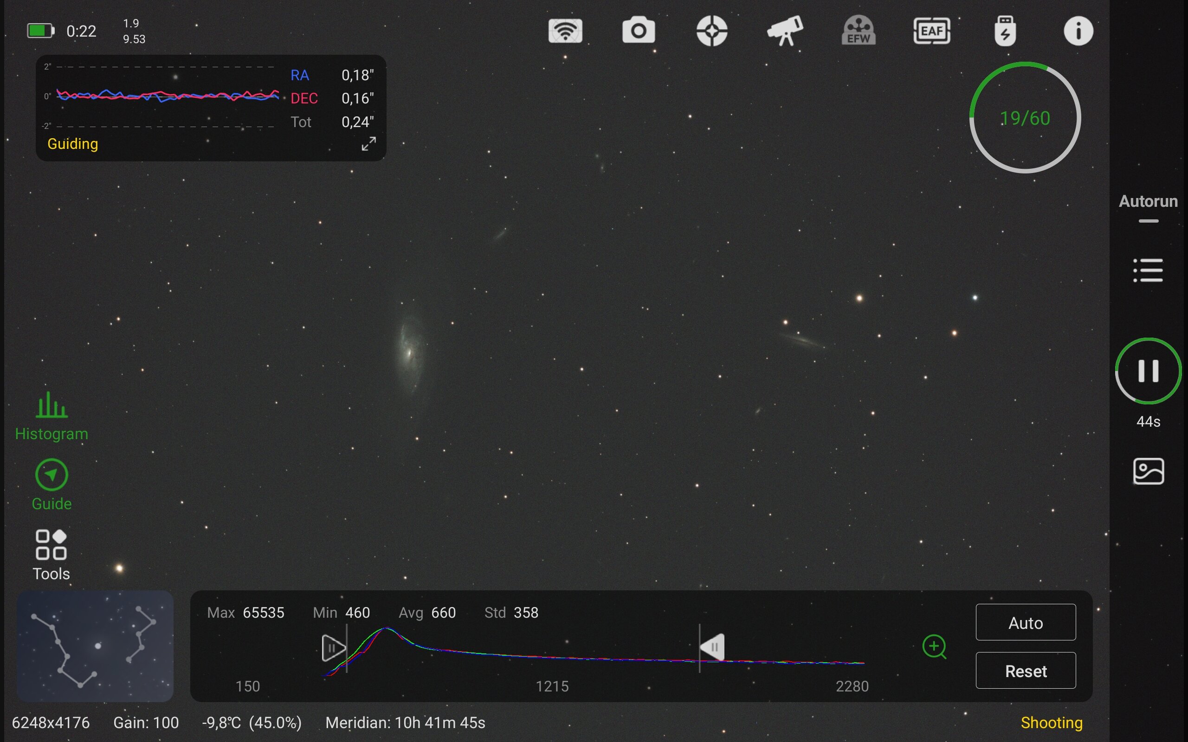Open the image gallery icon
The image size is (1188, 742).
point(1148,471)
